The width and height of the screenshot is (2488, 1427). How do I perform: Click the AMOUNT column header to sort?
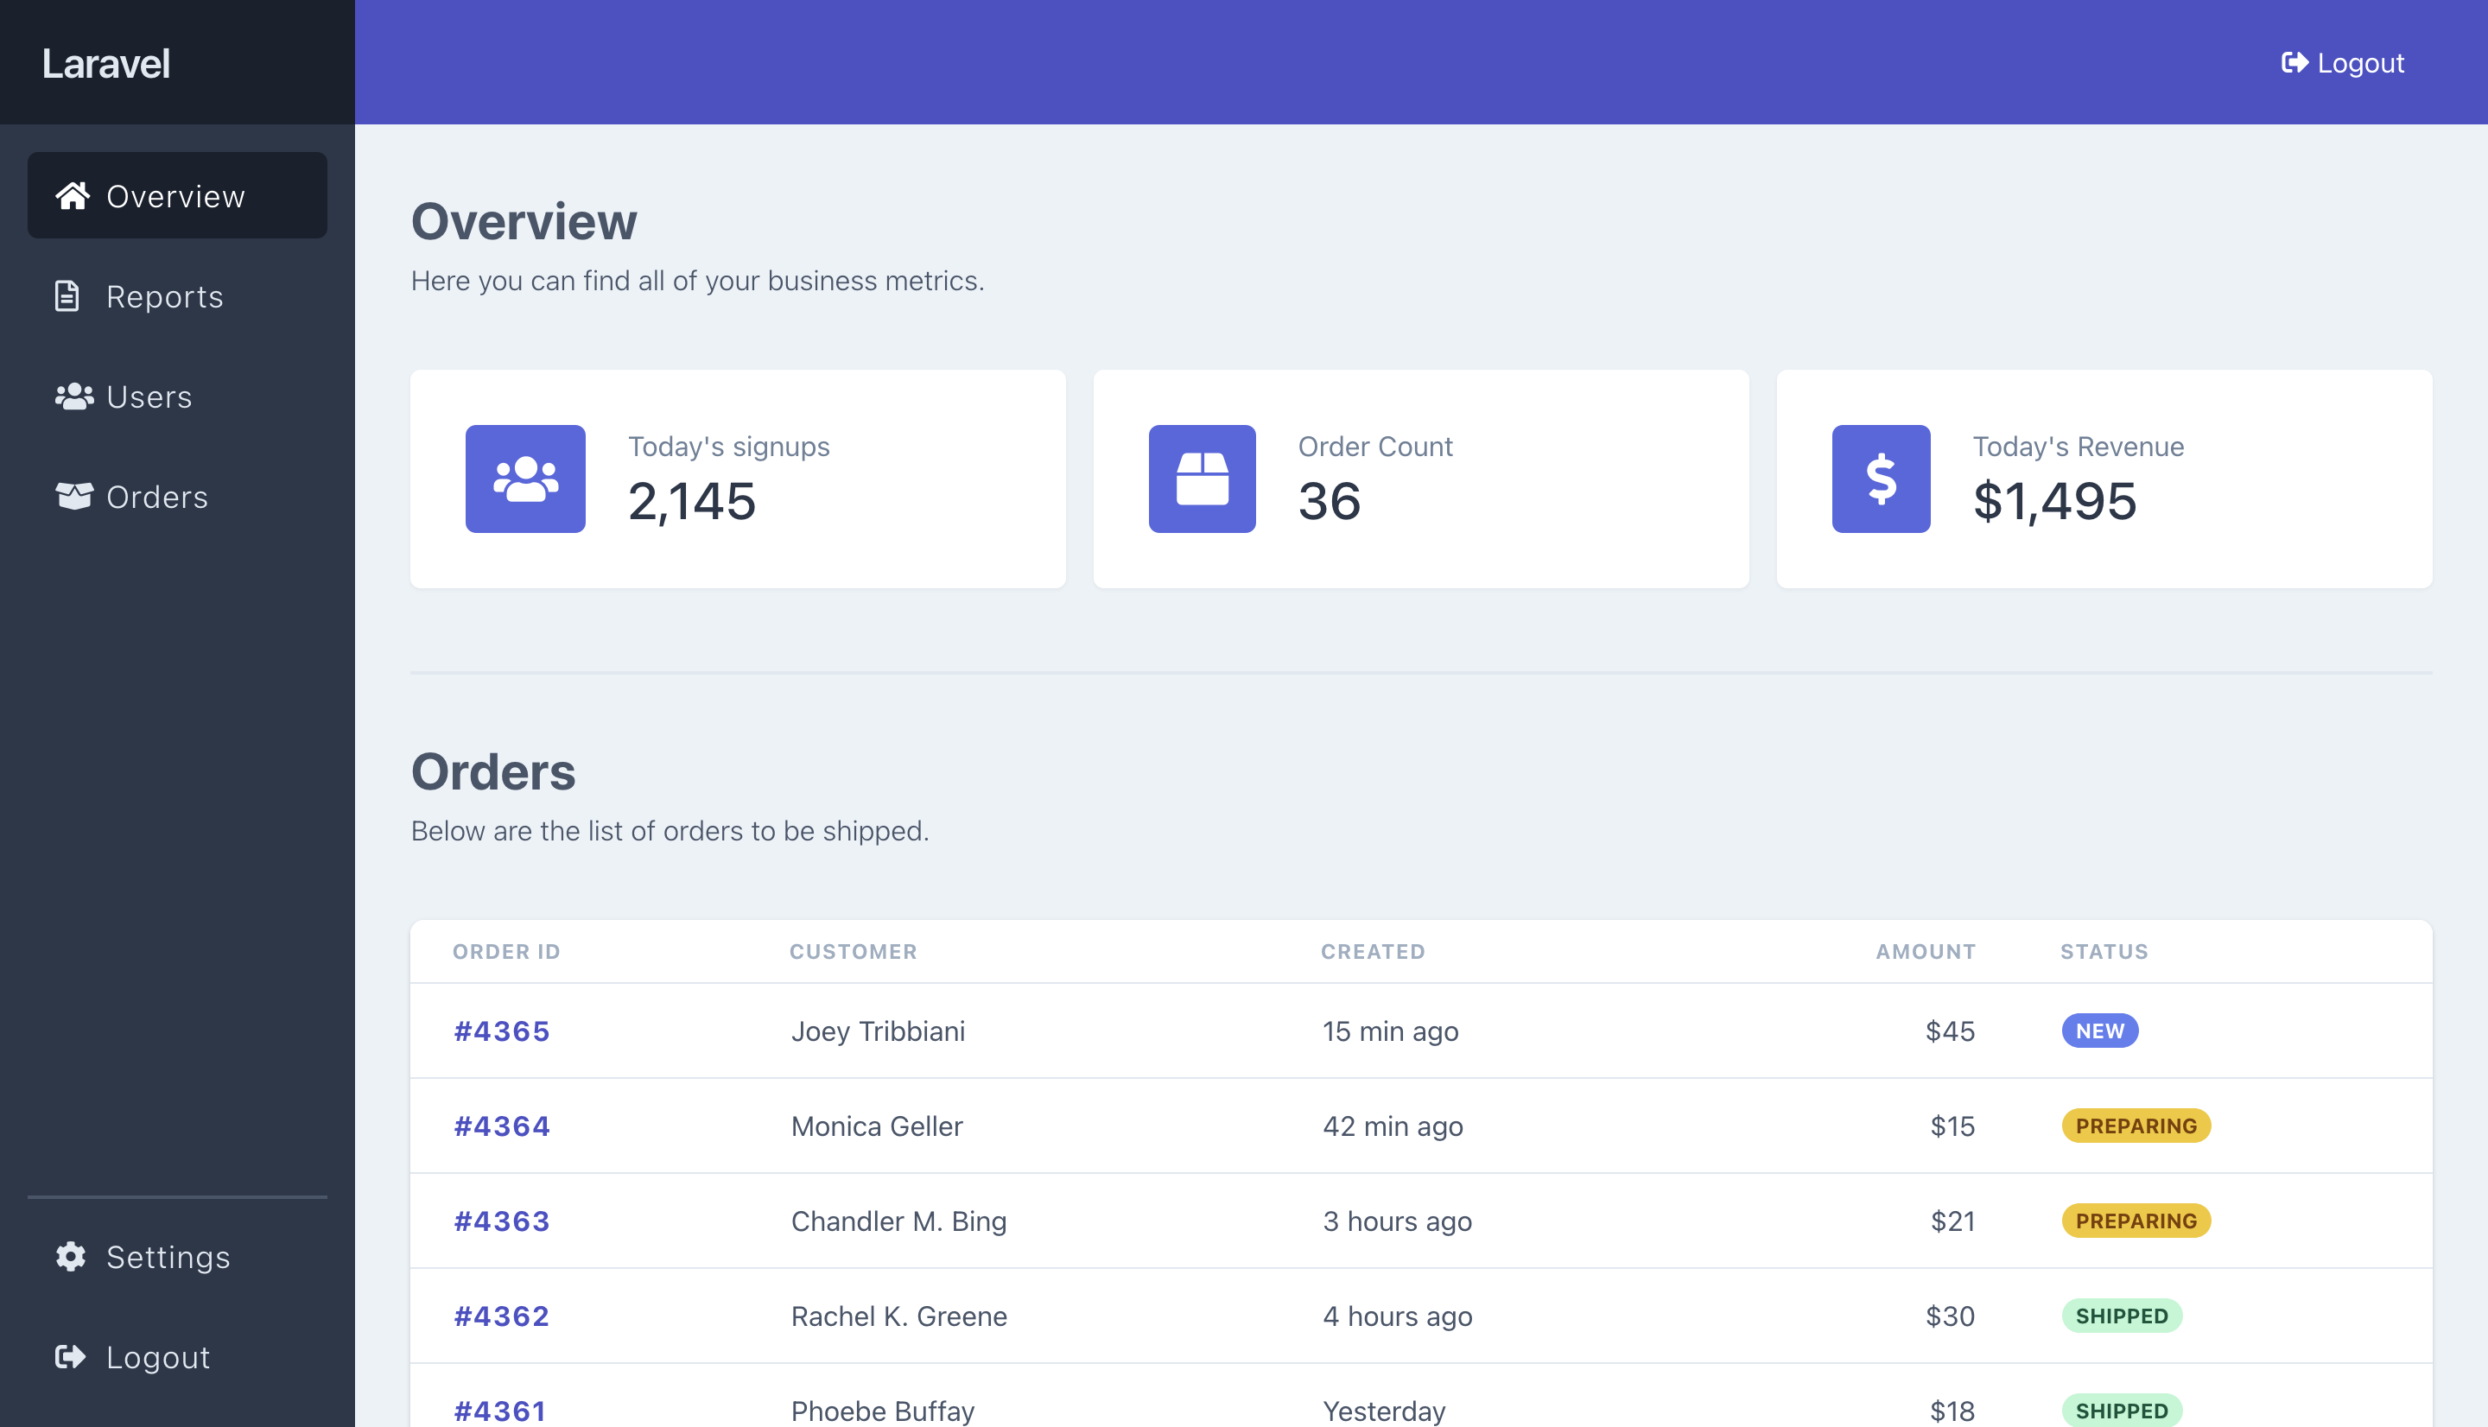coord(1924,950)
